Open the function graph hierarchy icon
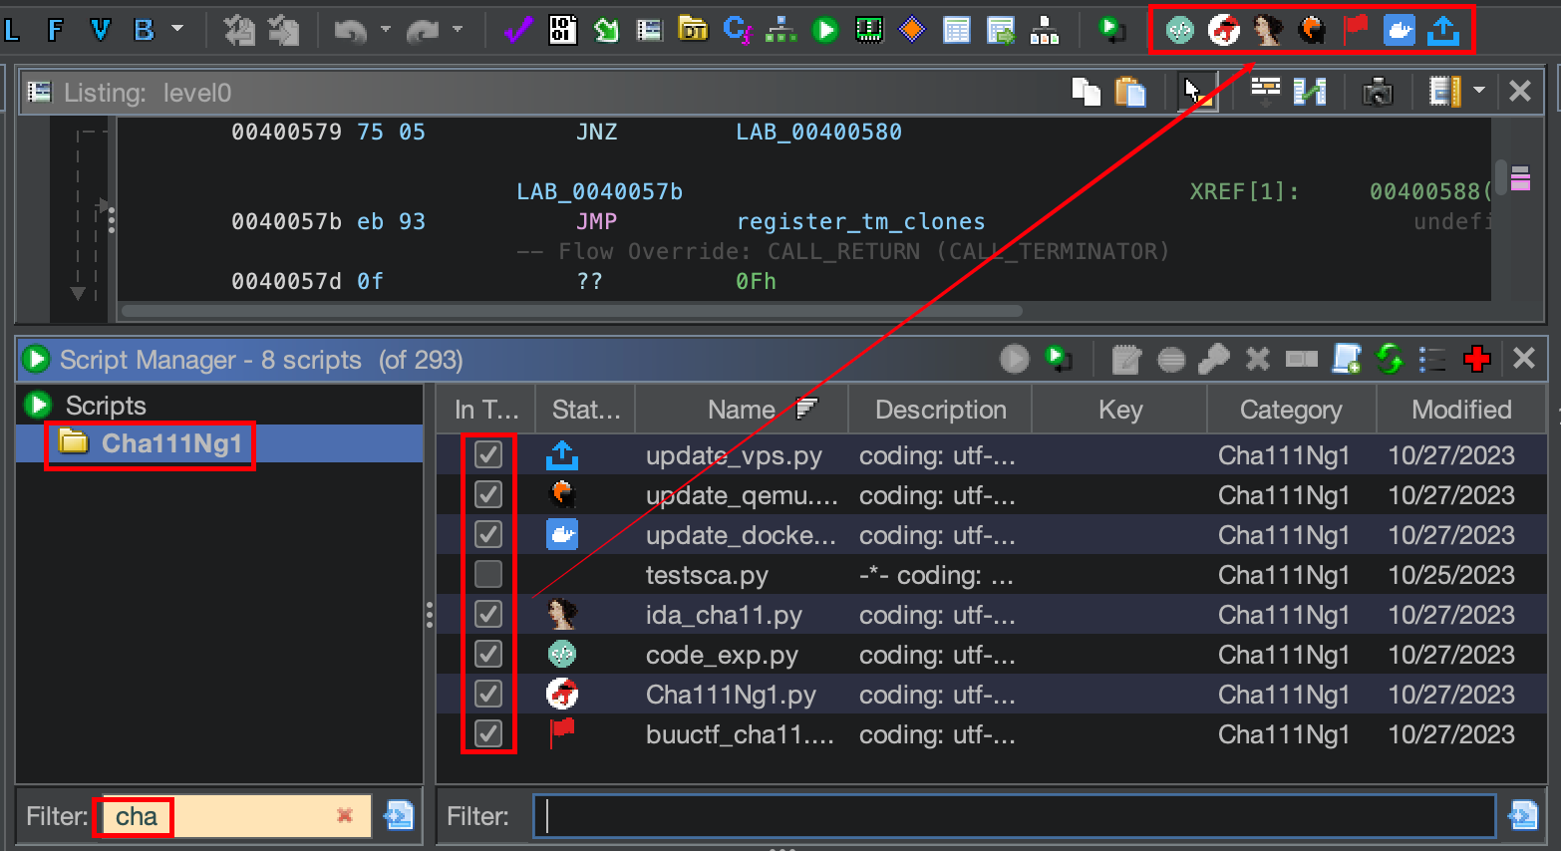 [x=780, y=31]
